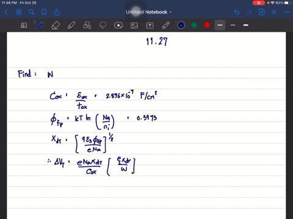This screenshot has height=219, width=293.
Task: Toggle read-only mode icon in toolbar
Action: coord(24,26)
